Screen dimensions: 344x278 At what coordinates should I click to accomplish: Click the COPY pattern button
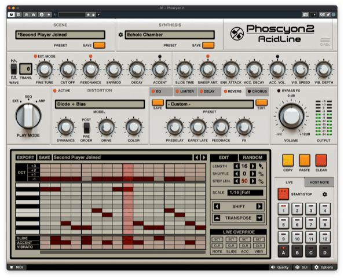tap(288, 160)
